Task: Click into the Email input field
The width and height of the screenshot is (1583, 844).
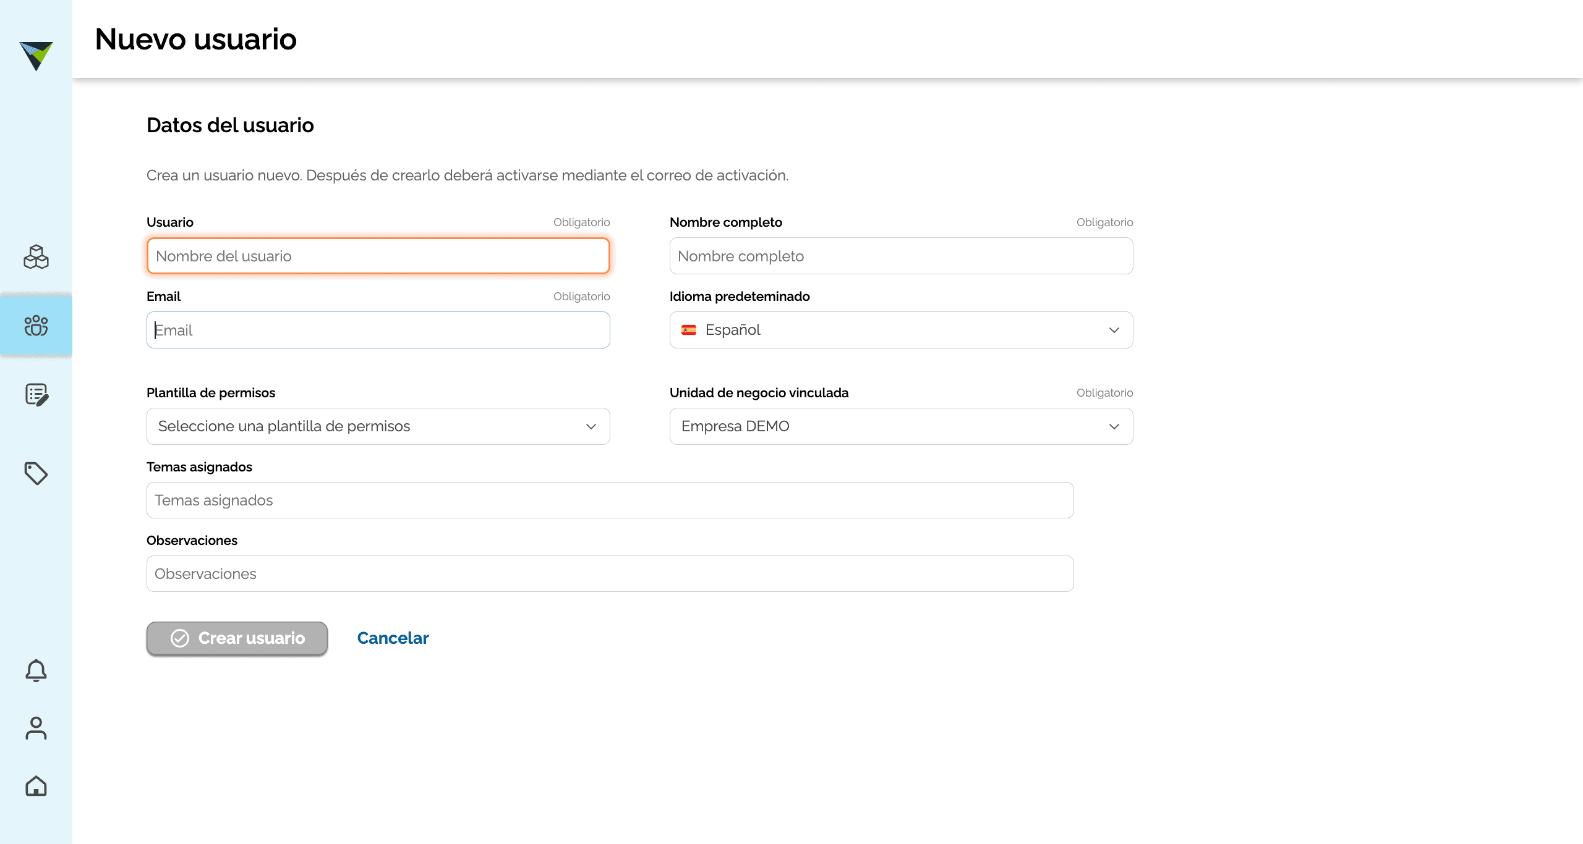Action: 378,330
